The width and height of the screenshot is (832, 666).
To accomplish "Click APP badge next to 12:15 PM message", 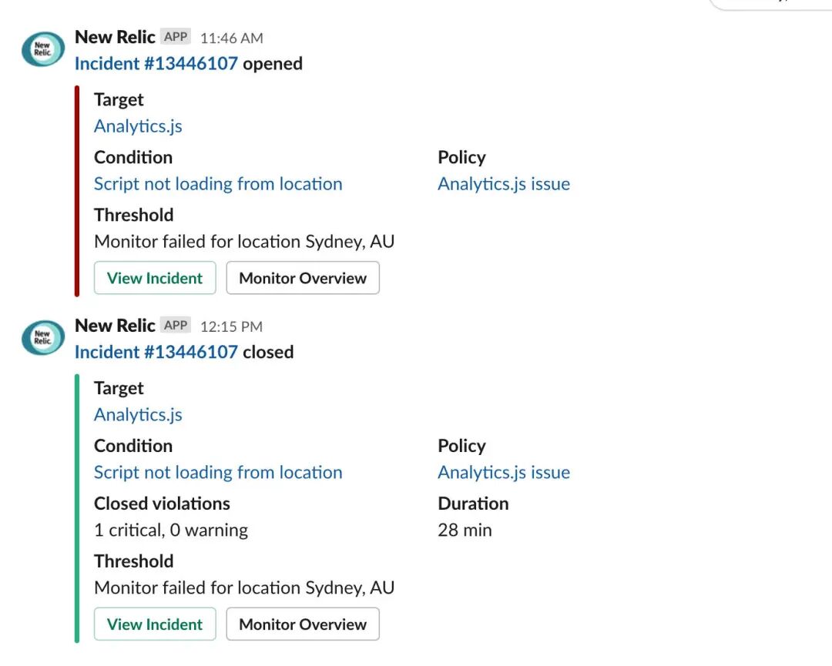I will point(176,326).
